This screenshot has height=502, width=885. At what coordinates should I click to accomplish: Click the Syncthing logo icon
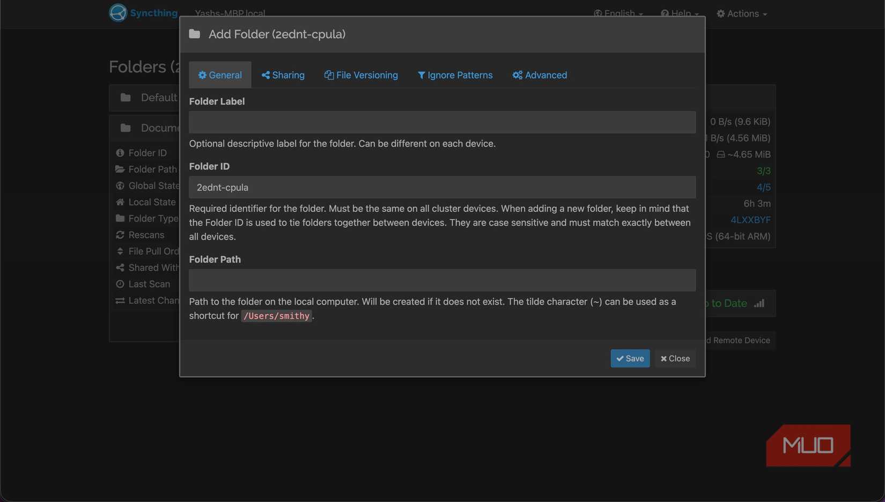pyautogui.click(x=118, y=13)
